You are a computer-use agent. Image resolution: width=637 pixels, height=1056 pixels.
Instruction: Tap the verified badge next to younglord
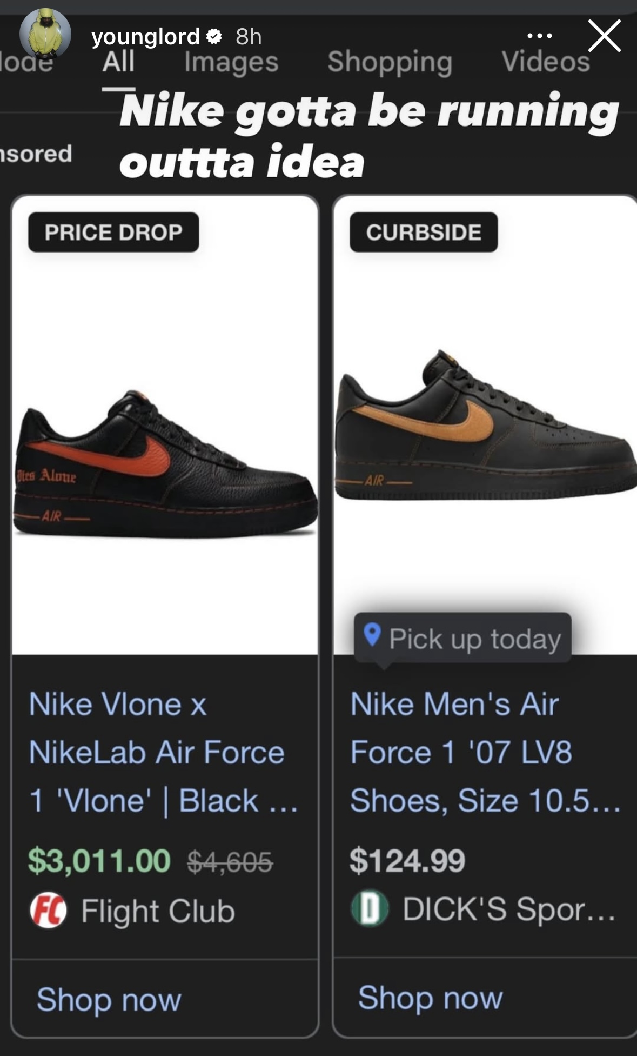click(x=214, y=37)
